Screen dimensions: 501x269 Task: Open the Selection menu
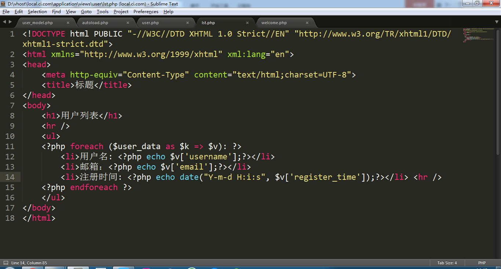pos(37,12)
